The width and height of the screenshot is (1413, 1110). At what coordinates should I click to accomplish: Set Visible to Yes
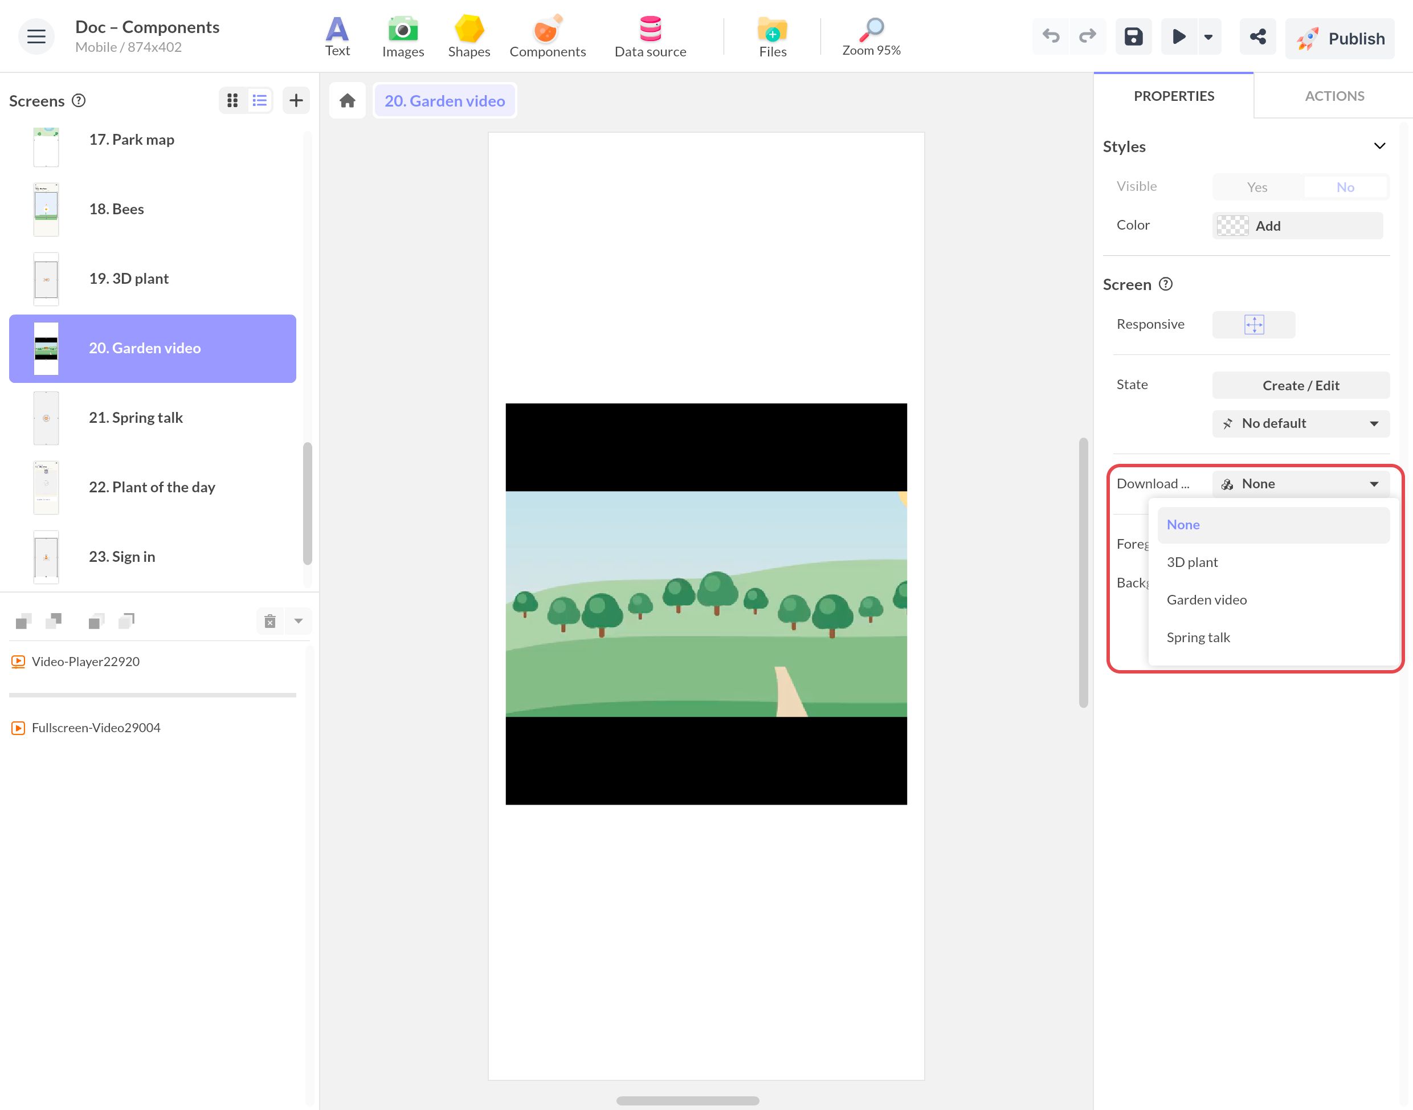(x=1257, y=187)
